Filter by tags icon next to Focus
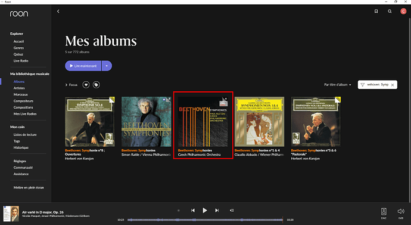Viewport: 411px width, 225px height. click(96, 85)
